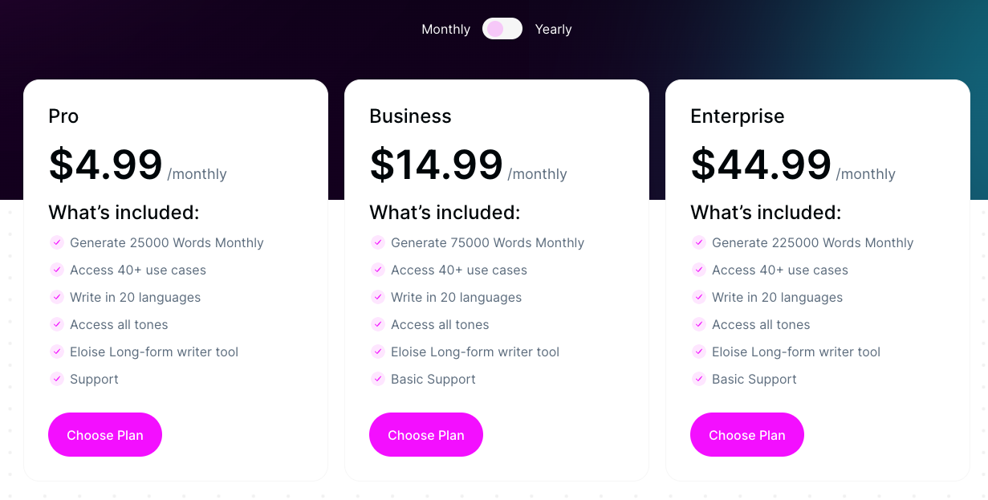Click the pink toggle knob on the billing switch
This screenshot has width=988, height=500.
pyautogui.click(x=495, y=28)
